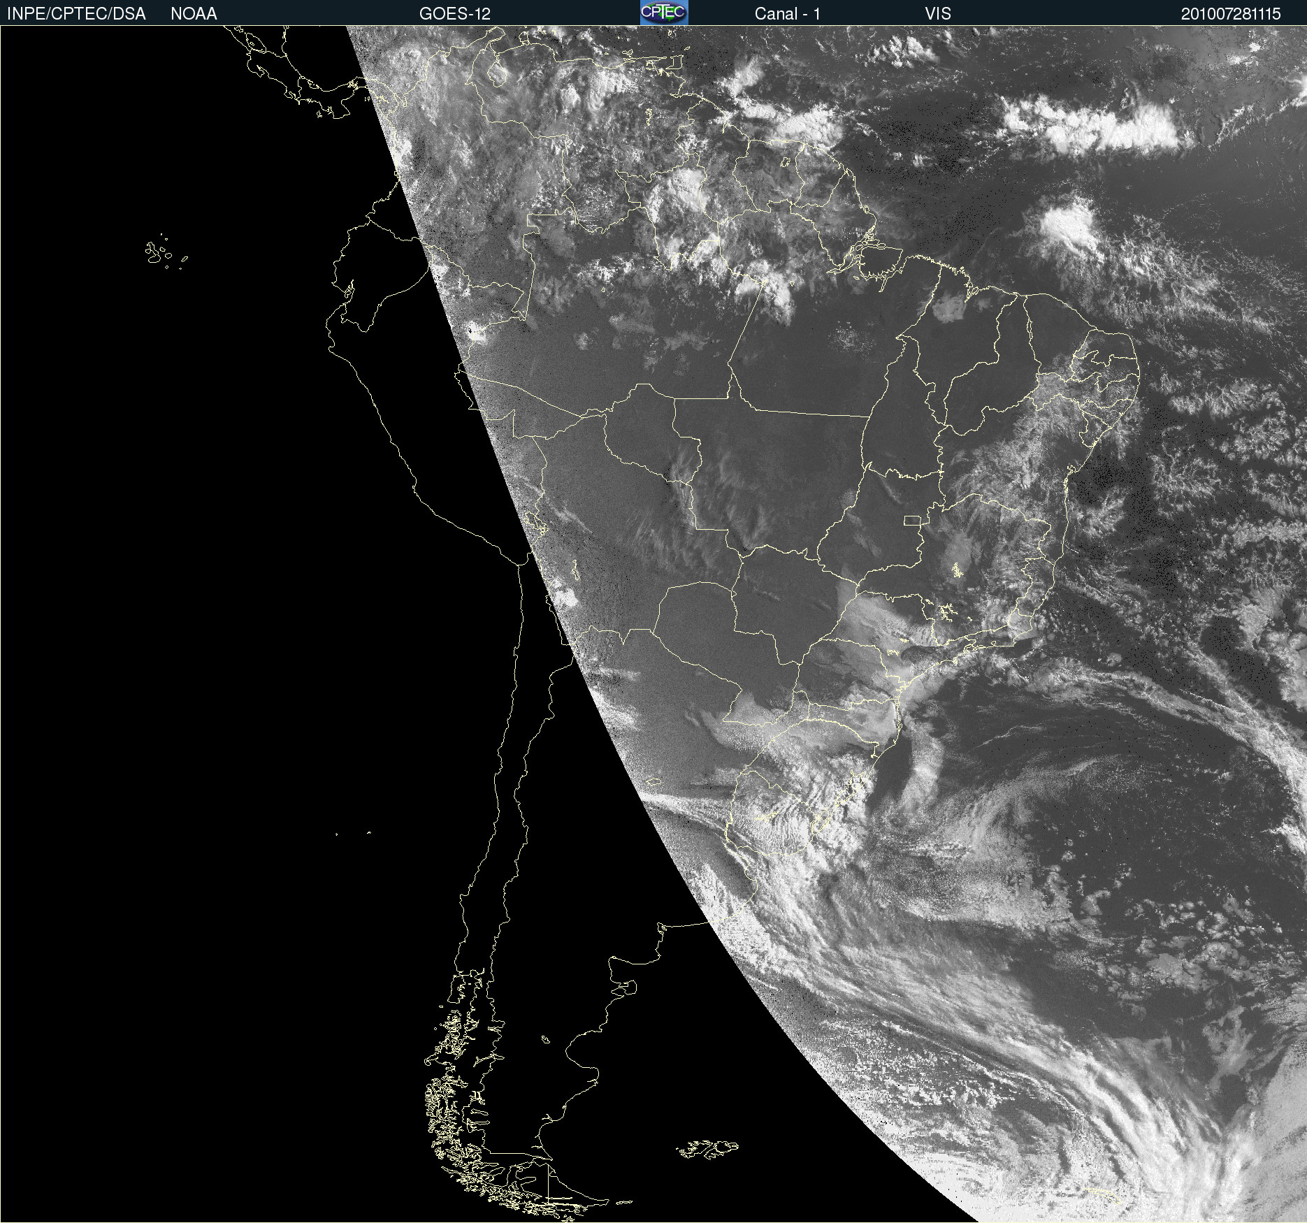1307x1223 pixels.
Task: Click the CPTEC logo in header
Action: tap(664, 13)
